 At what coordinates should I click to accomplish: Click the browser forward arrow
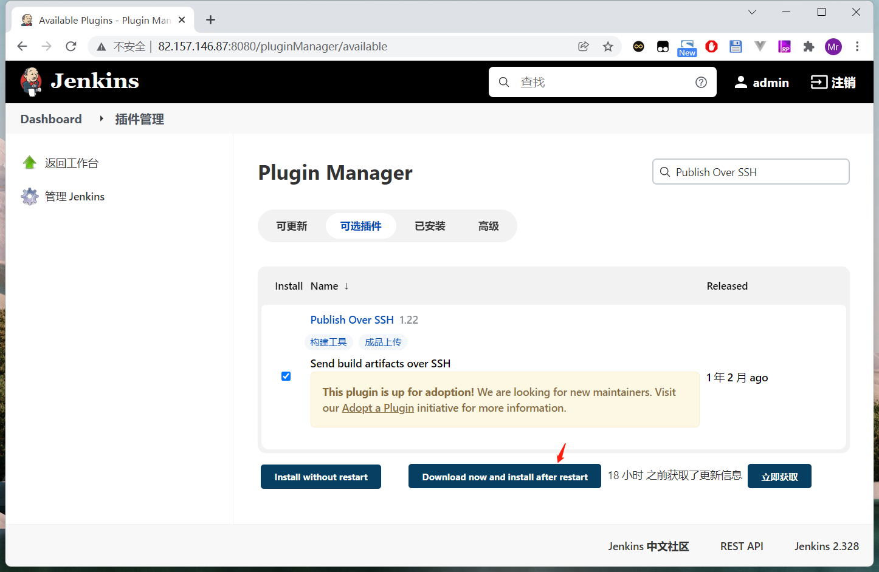(x=47, y=46)
